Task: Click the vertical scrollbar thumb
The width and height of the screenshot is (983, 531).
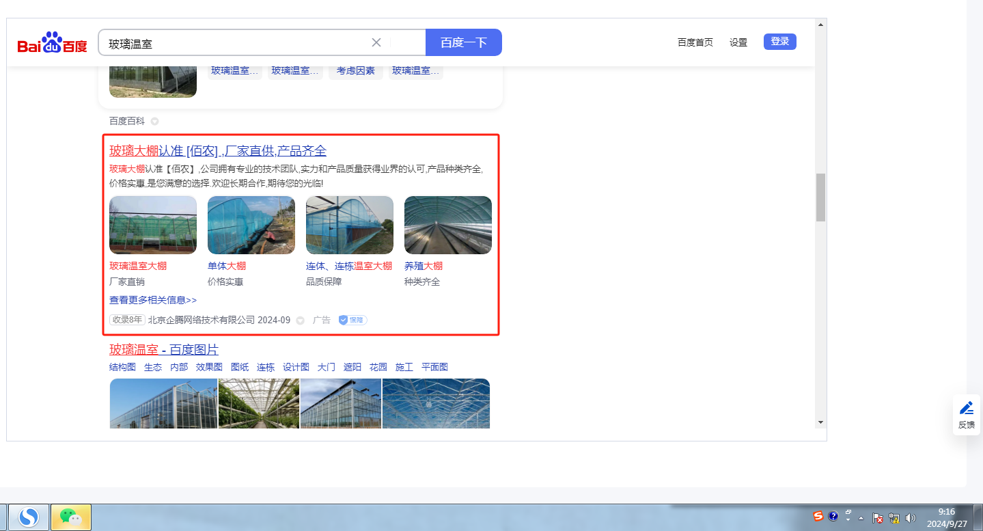Action: [x=821, y=198]
